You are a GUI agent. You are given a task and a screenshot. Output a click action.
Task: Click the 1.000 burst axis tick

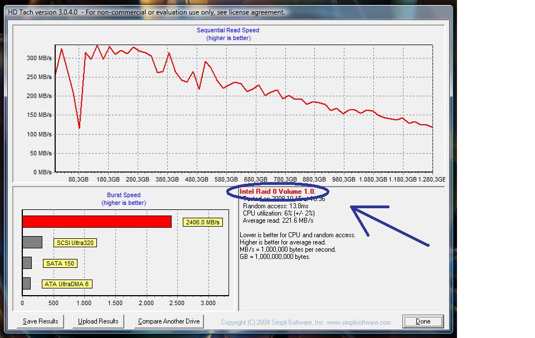pyautogui.click(x=84, y=303)
